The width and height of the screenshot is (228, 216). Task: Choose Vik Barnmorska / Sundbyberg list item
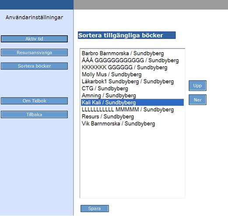pyautogui.click(x=132, y=123)
